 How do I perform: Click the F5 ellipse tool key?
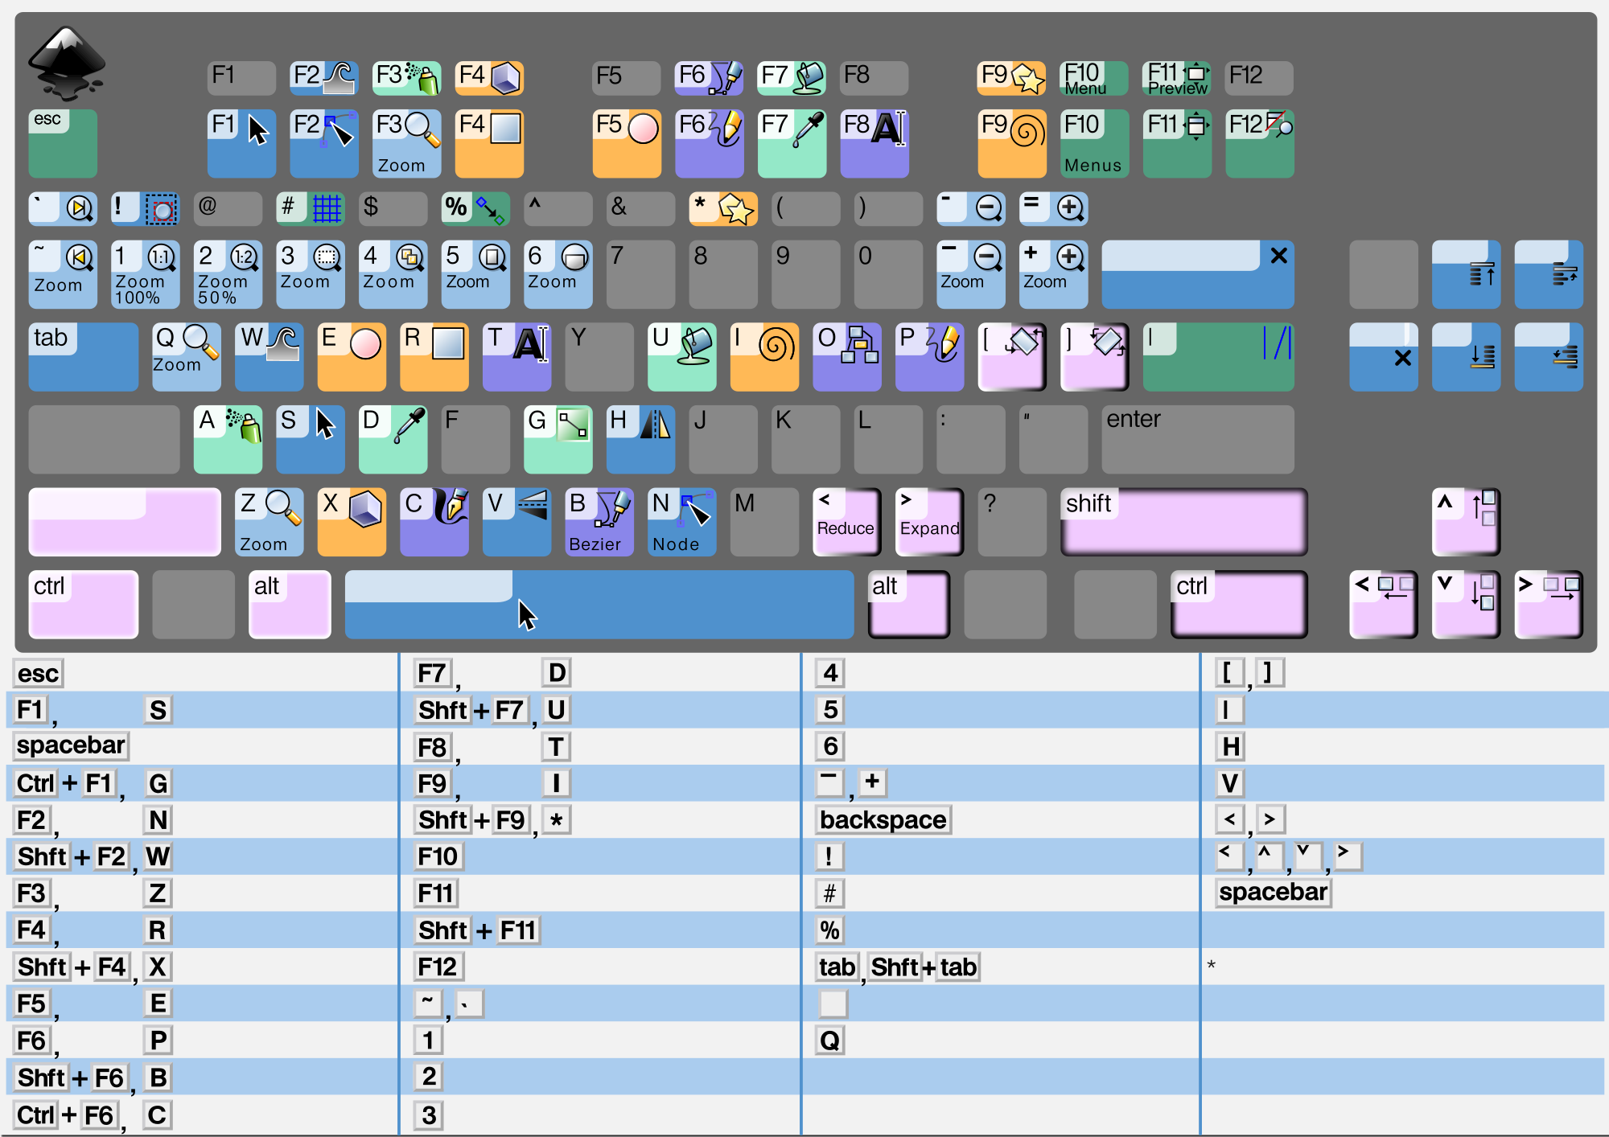point(627,143)
